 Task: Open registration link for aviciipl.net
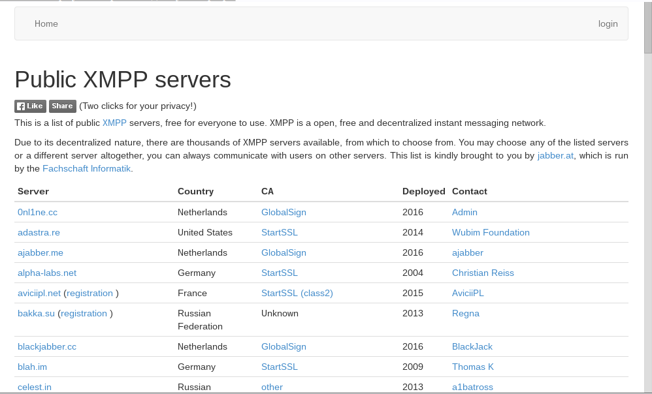pos(90,293)
